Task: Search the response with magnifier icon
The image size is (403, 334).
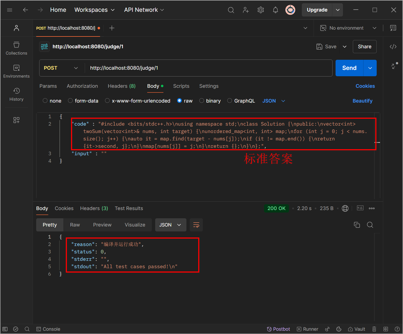Action: (370, 225)
